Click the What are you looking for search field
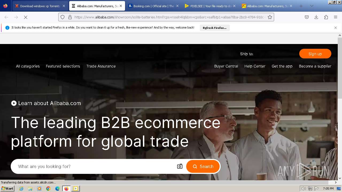Viewport: 342px width, 192px height. pyautogui.click(x=95, y=166)
